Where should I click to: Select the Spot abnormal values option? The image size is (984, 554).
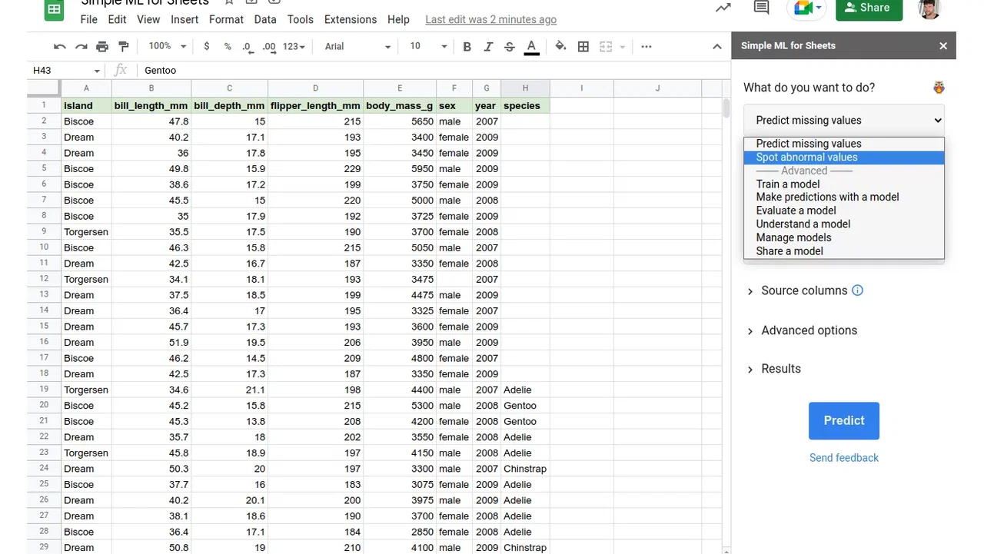[x=843, y=158]
